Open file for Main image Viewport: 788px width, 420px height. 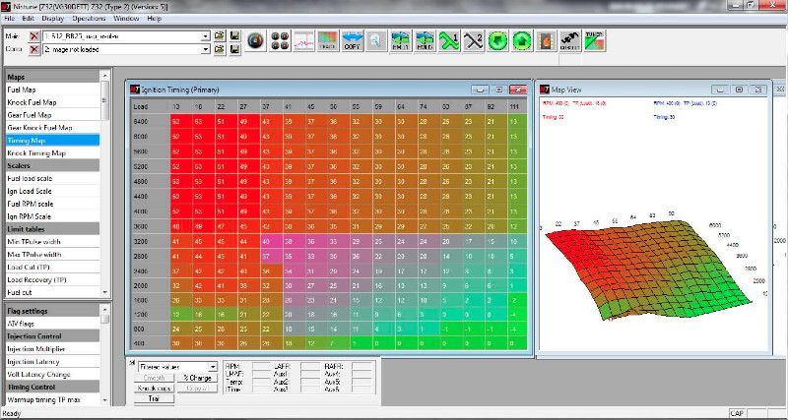[219, 36]
